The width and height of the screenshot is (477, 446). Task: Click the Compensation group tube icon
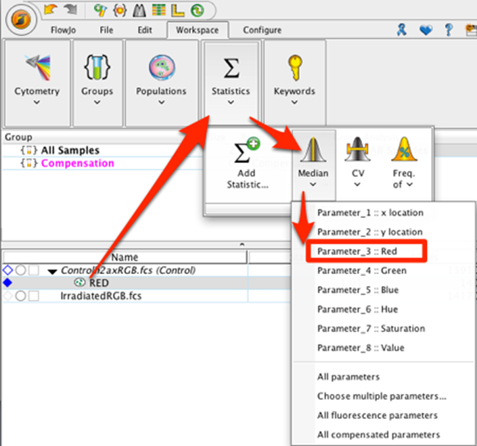tap(29, 163)
